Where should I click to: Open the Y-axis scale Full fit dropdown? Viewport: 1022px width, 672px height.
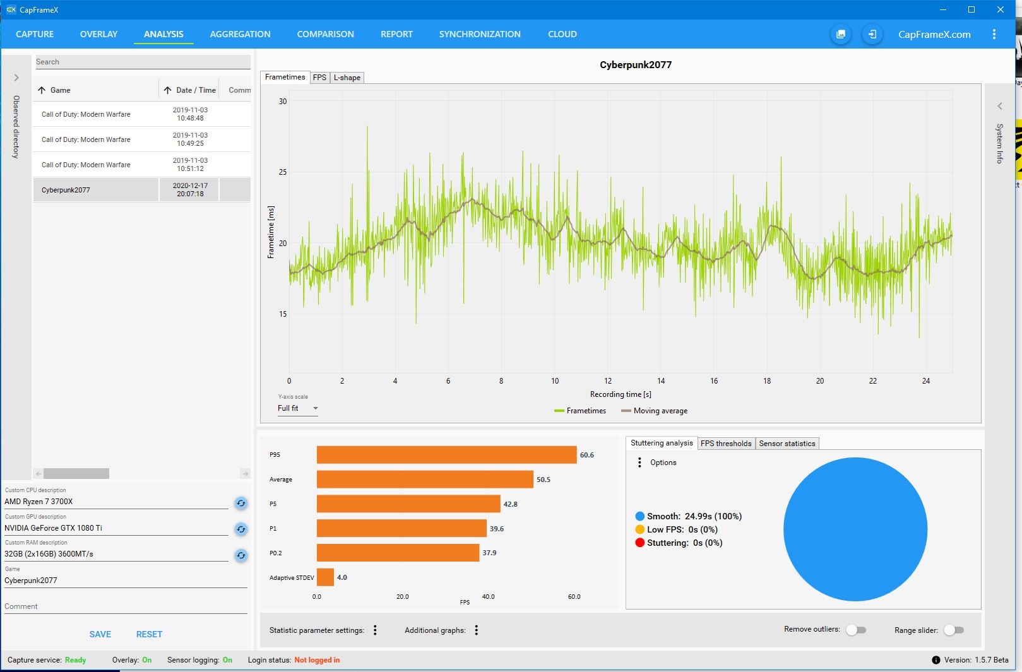click(x=298, y=408)
